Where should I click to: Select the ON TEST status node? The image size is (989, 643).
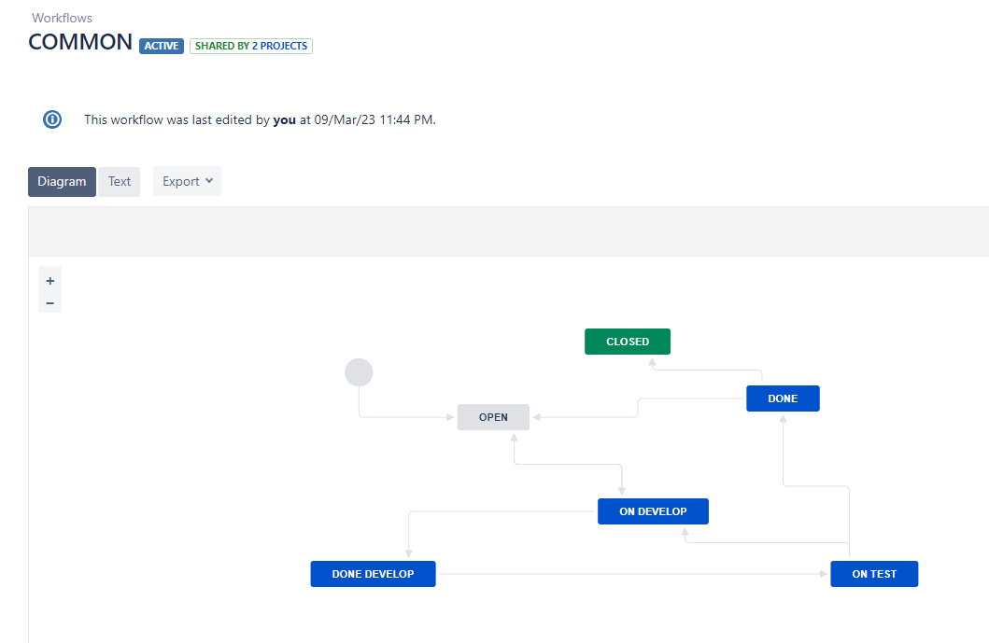tap(874, 573)
